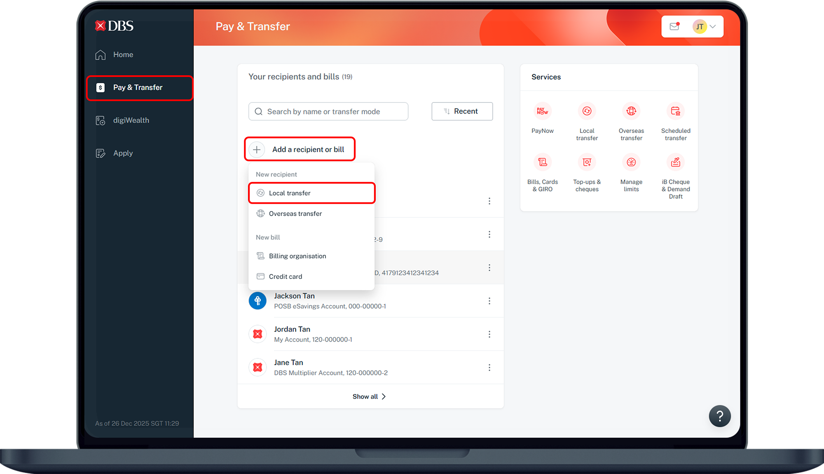Click My Account, 120-000000-1 text

[313, 340]
